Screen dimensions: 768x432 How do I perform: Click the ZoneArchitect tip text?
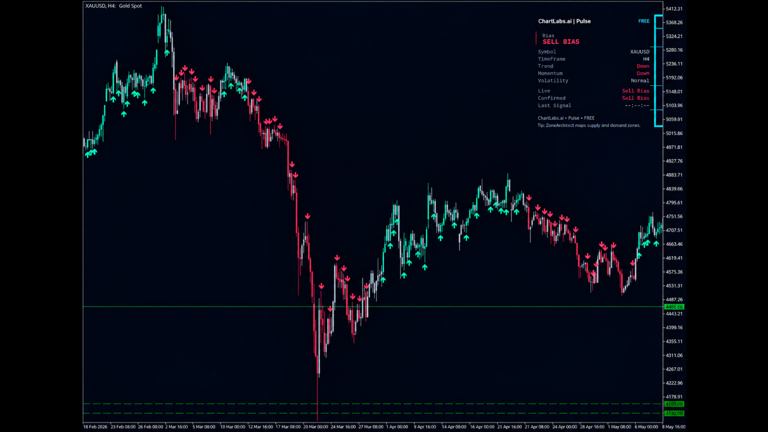tap(589, 125)
